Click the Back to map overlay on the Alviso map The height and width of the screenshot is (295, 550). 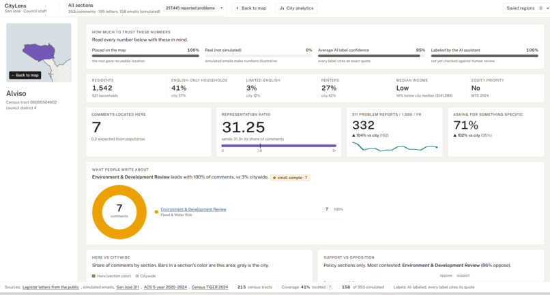click(25, 75)
